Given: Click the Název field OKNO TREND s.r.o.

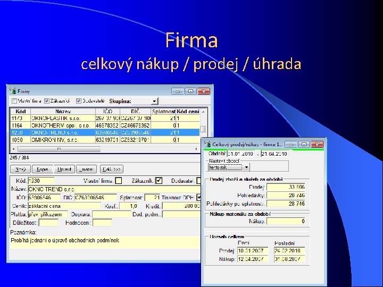Looking at the screenshot, I should point(114,189).
